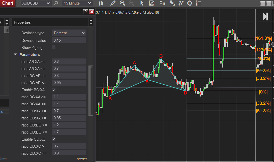Click the overlapping squares toolbar icon
Viewport: 274px width, 162px height.
click(x=172, y=3)
